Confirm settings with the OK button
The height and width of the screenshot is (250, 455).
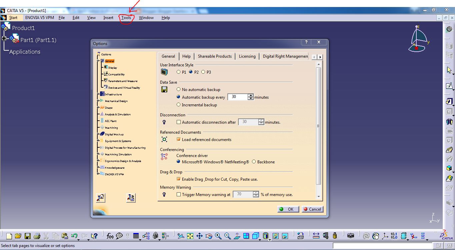288,209
